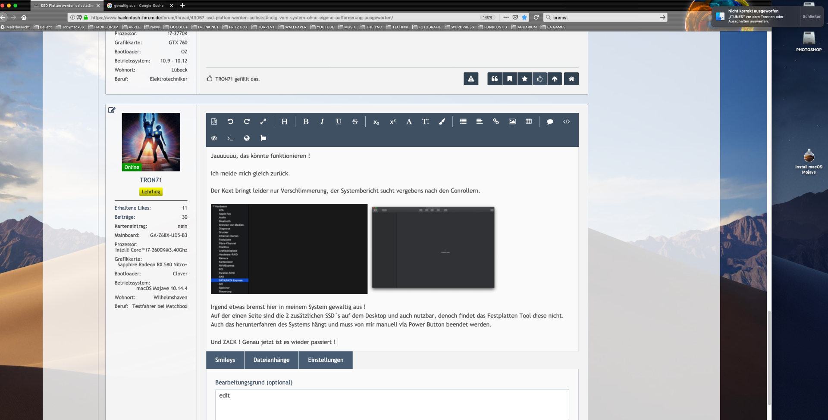
Task: Select the SSD Platten forum browser tab
Action: 66,6
